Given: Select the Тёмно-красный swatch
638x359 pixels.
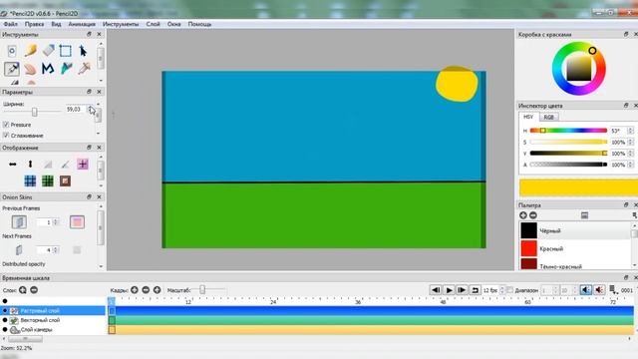Looking at the screenshot, I should tap(528, 263).
